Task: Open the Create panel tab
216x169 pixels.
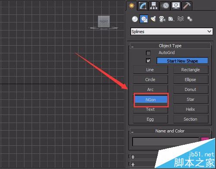Action: (x=131, y=6)
